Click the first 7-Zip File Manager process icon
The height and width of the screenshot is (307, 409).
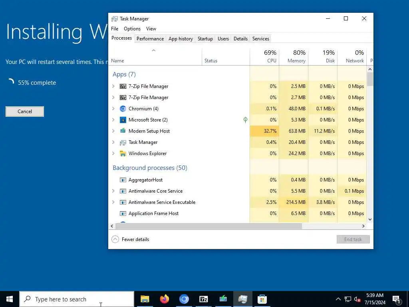(x=123, y=86)
